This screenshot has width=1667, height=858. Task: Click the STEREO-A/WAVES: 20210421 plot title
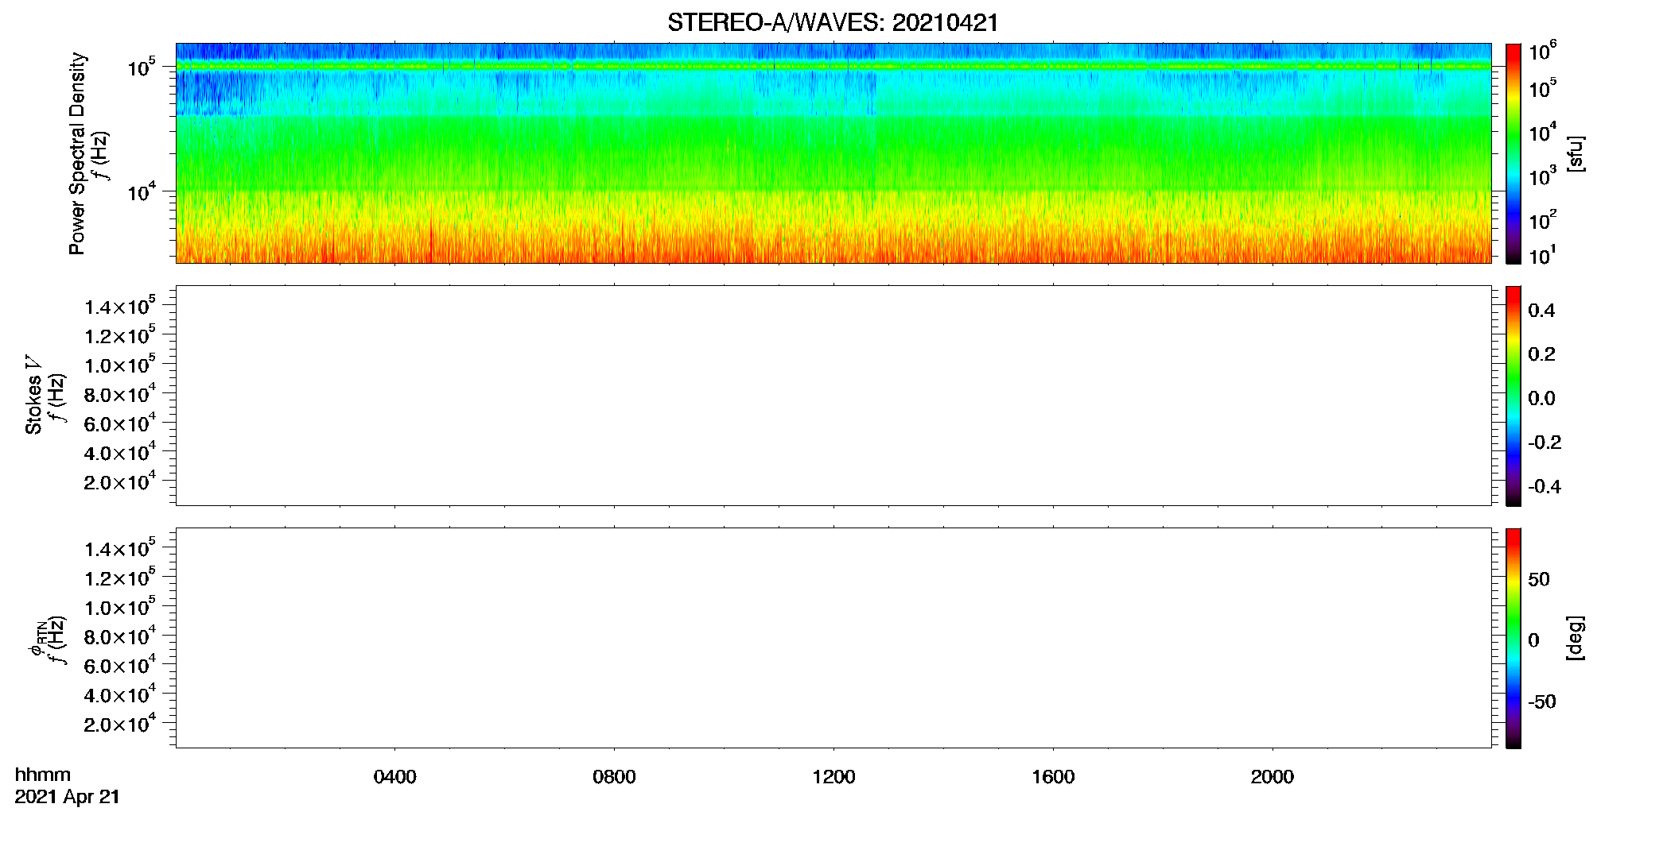point(833,22)
